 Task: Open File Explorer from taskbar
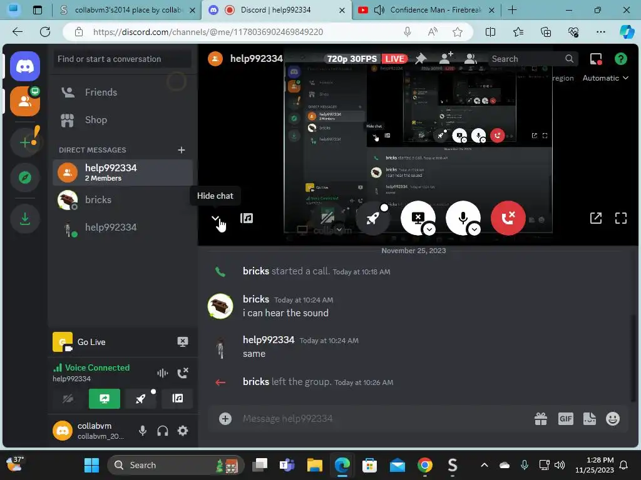(x=315, y=465)
